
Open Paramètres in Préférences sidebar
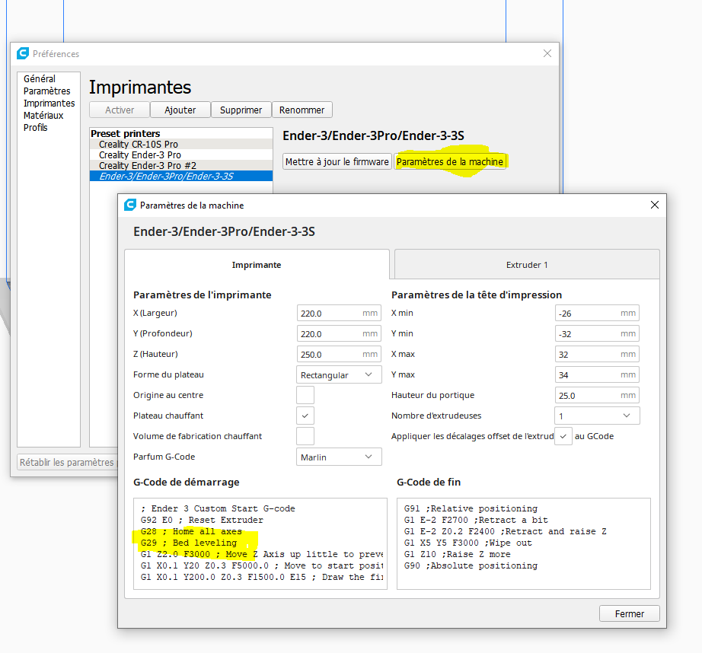(47, 91)
